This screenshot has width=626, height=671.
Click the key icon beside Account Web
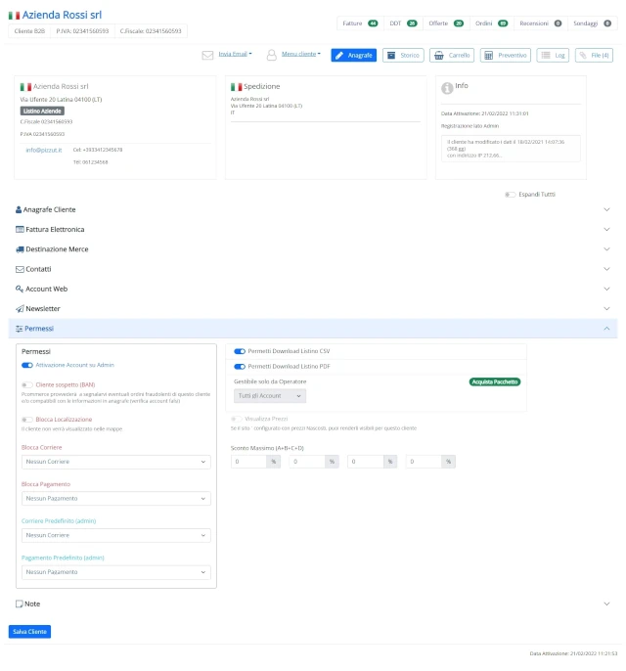pyautogui.click(x=20, y=289)
